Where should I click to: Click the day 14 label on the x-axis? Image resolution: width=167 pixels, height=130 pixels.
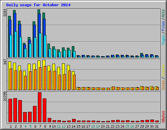[x=73, y=126]
